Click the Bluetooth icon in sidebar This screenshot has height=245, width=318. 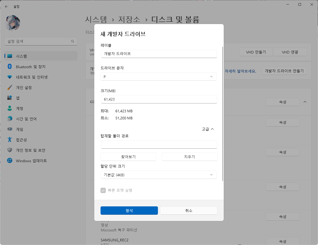(x=10, y=67)
